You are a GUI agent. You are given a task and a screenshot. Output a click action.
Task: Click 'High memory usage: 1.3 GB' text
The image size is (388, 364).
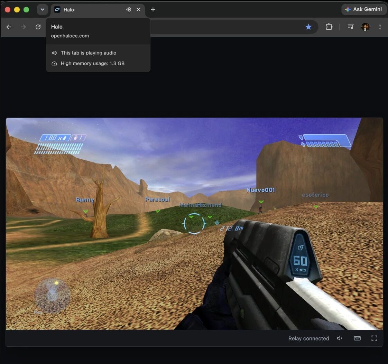(x=93, y=64)
